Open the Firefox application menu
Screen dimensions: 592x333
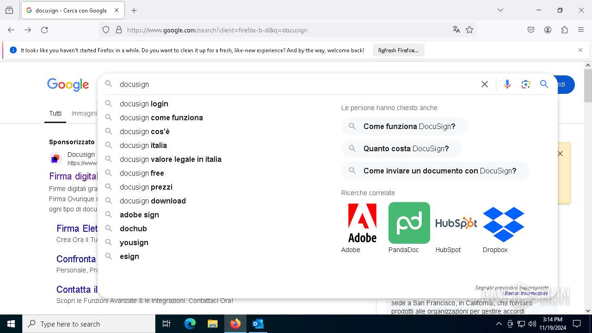(581, 30)
